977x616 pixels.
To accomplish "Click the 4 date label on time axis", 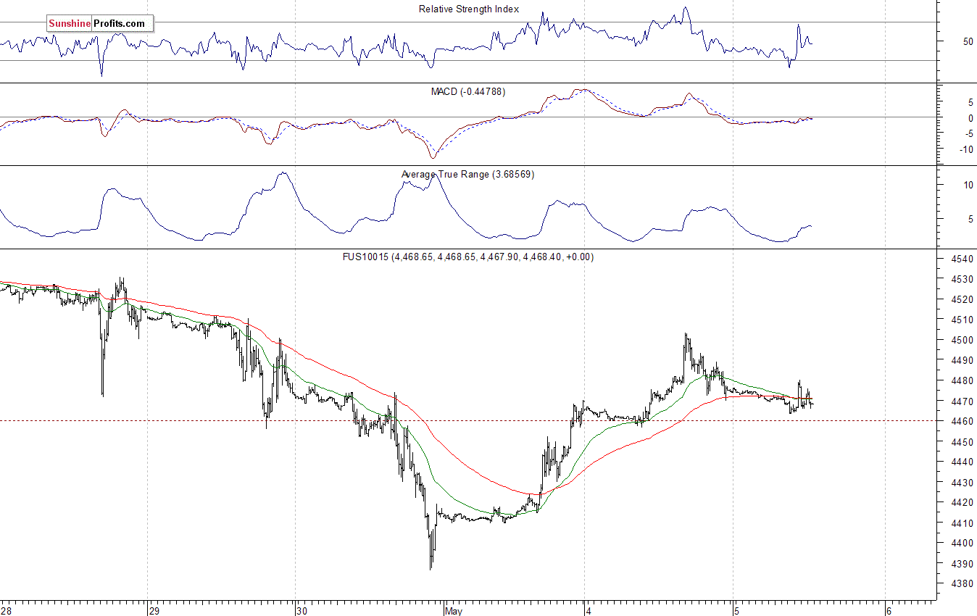I will [x=589, y=611].
